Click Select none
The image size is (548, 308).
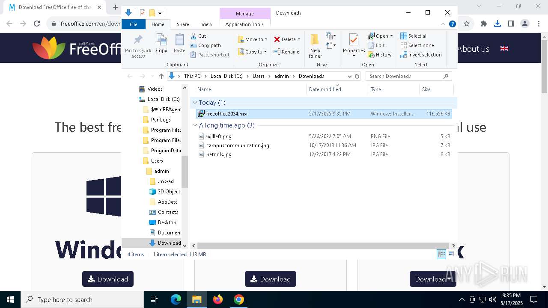pos(417,45)
